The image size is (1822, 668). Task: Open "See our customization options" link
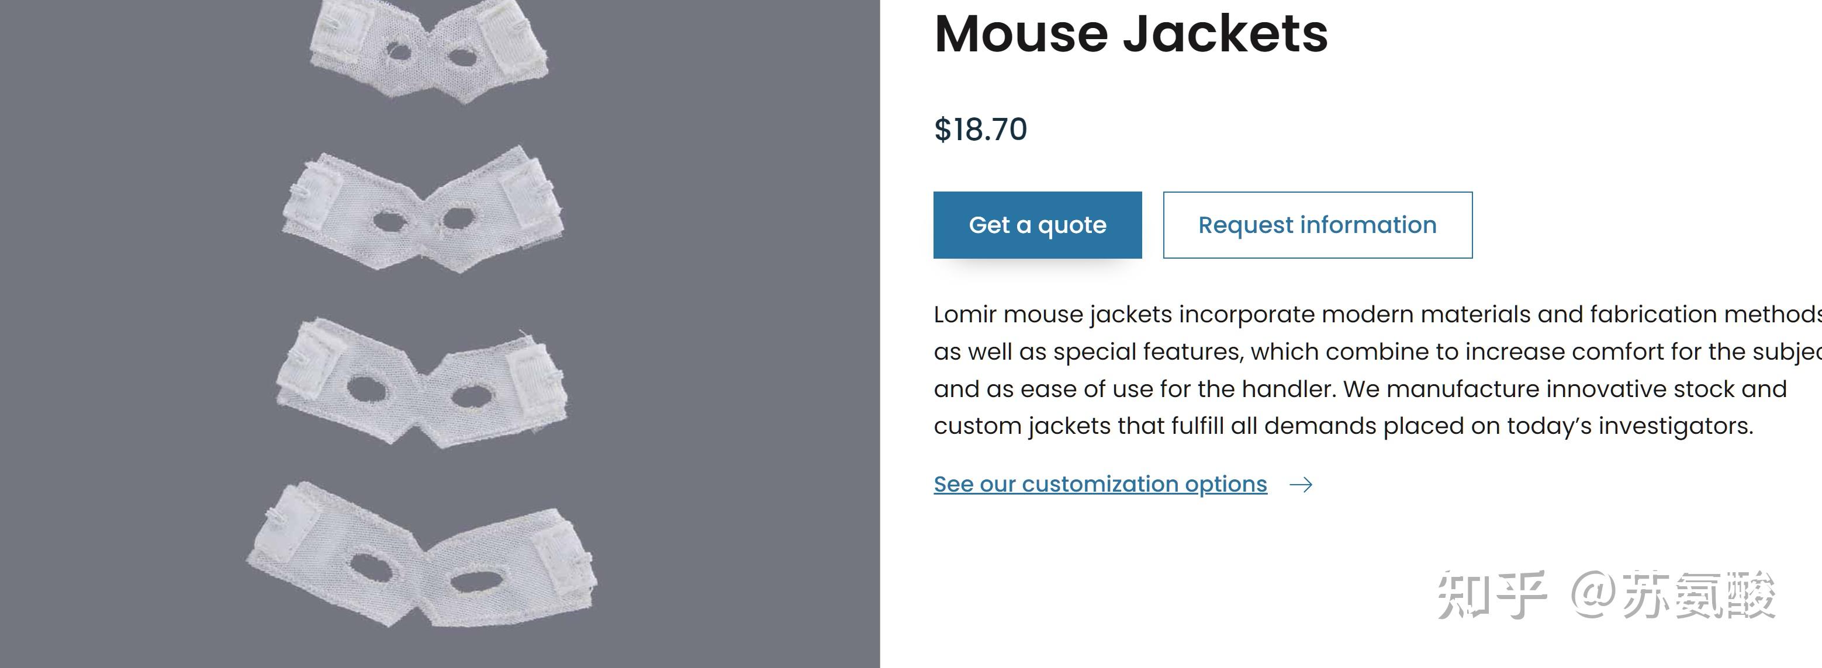(1100, 484)
